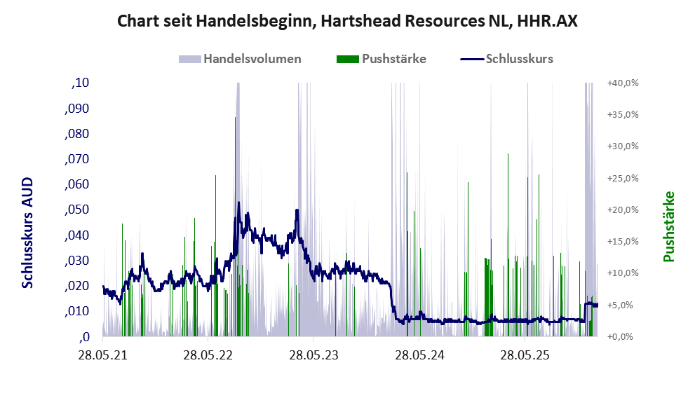Image resolution: width=695 pixels, height=412 pixels.
Task: Click the ,10 price axis tick label
Action: click(81, 83)
